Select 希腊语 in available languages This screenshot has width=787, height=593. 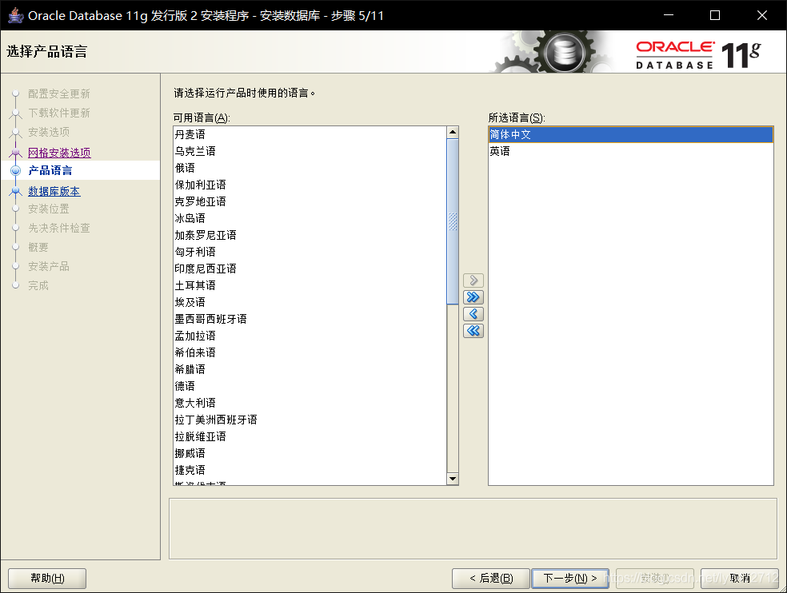click(310, 369)
